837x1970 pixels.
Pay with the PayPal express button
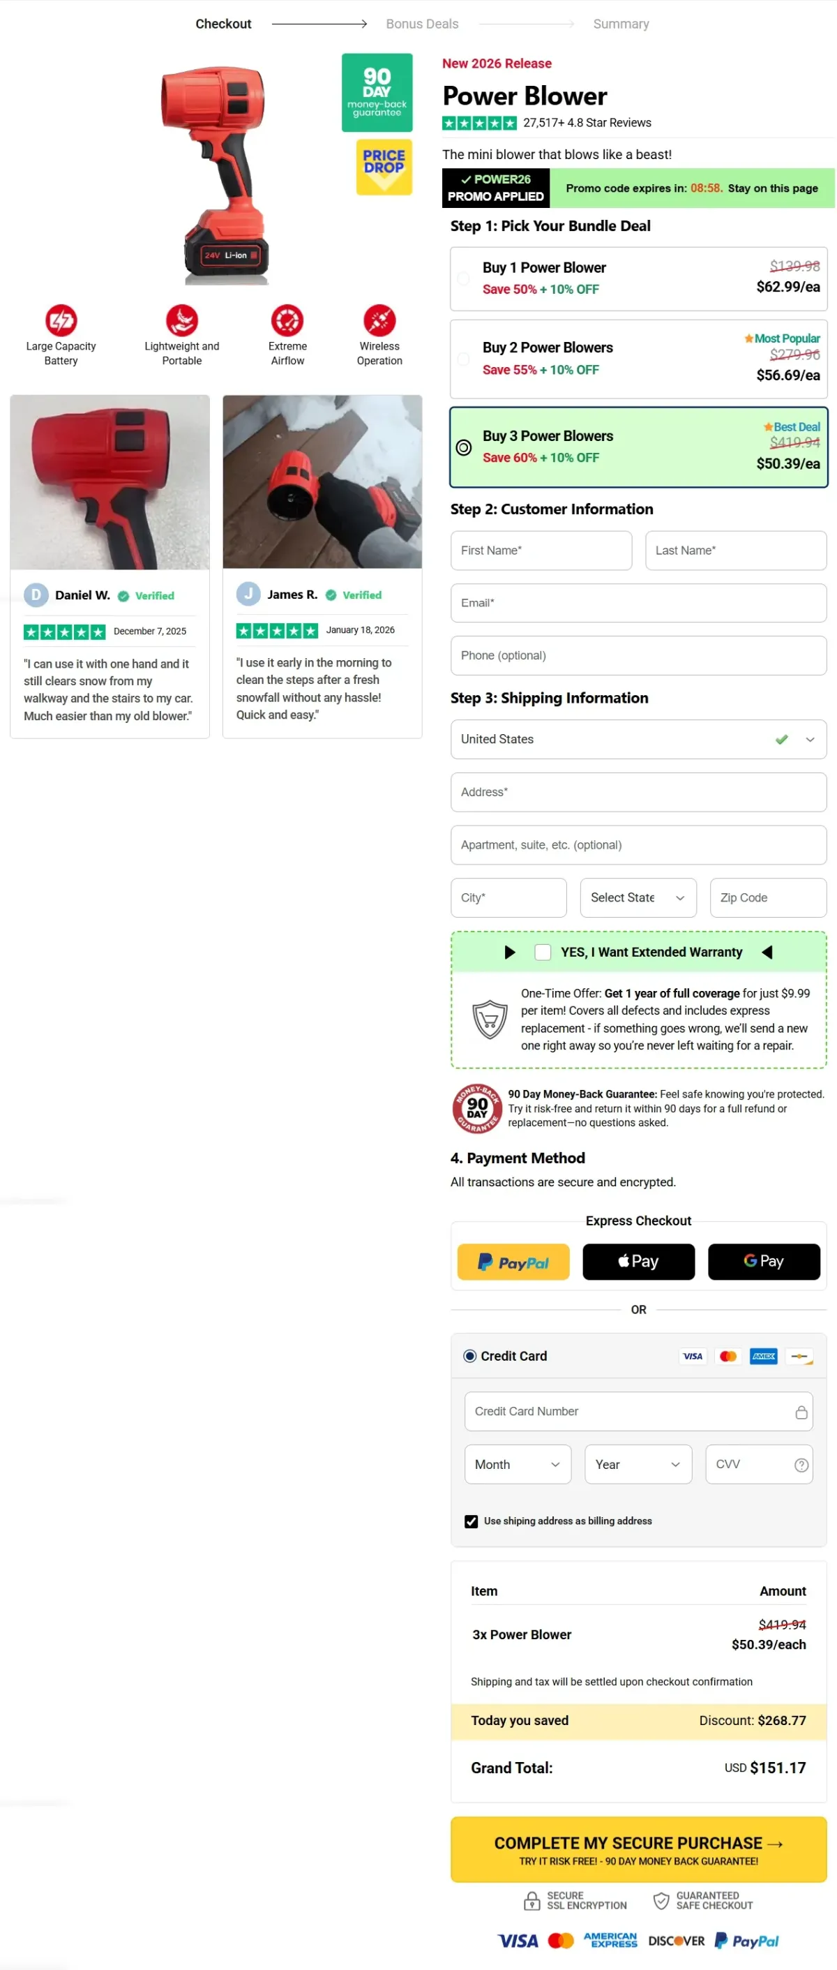(513, 1262)
